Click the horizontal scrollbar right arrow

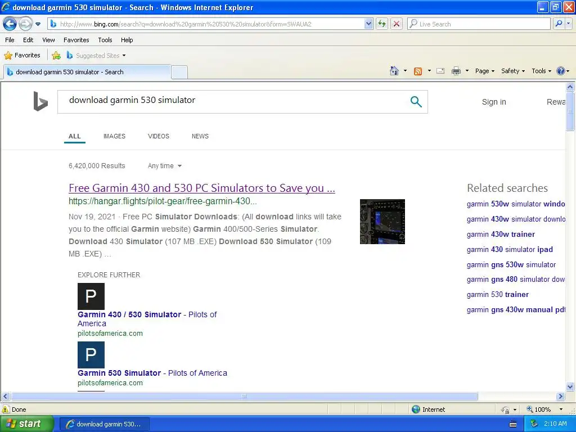click(x=560, y=397)
